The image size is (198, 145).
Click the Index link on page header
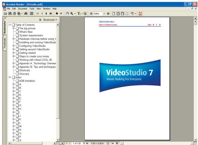click(115, 25)
